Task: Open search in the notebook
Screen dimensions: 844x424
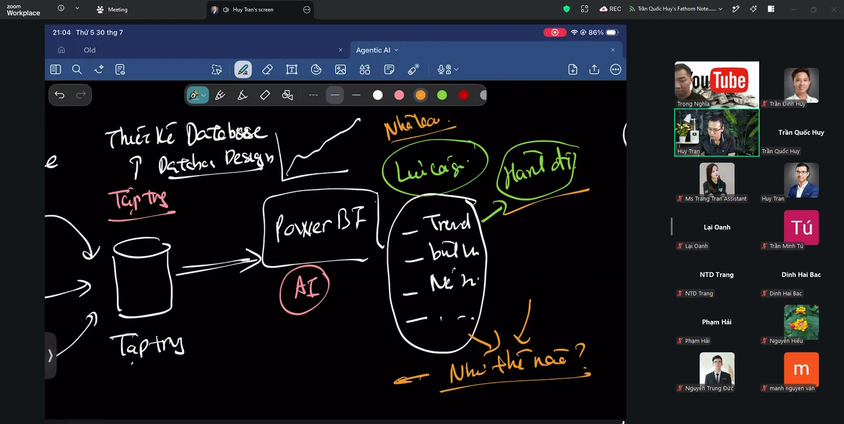Action: pyautogui.click(x=77, y=70)
